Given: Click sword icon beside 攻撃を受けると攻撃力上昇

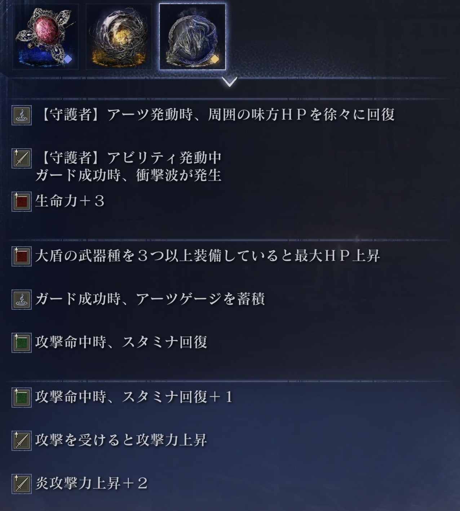Looking at the screenshot, I should click(x=22, y=441).
